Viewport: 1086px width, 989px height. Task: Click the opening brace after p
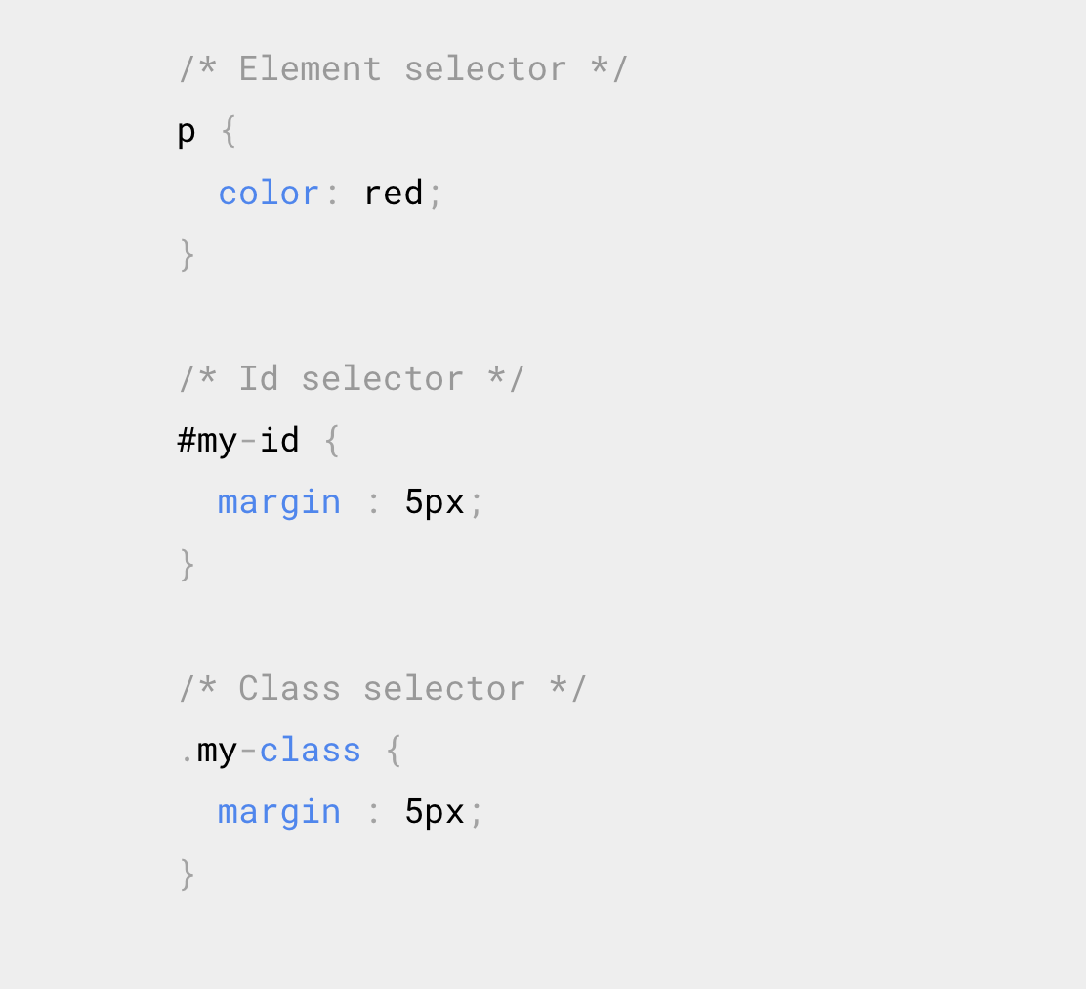(229, 131)
